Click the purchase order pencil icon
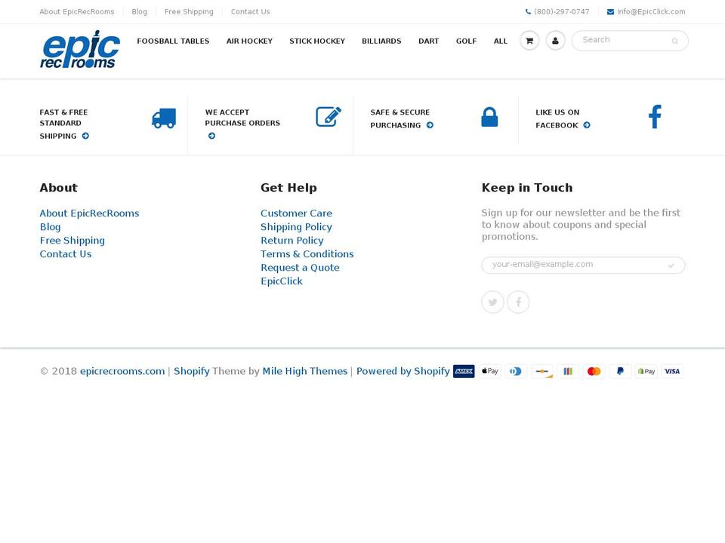The width and height of the screenshot is (725, 543). 329,116
